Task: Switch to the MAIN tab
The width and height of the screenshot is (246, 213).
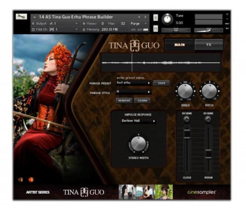Action: 180,45
